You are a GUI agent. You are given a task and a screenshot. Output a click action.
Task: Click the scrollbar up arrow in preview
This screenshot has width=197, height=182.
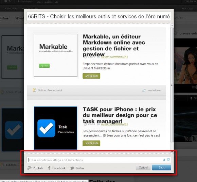pyautogui.click(x=172, y=26)
